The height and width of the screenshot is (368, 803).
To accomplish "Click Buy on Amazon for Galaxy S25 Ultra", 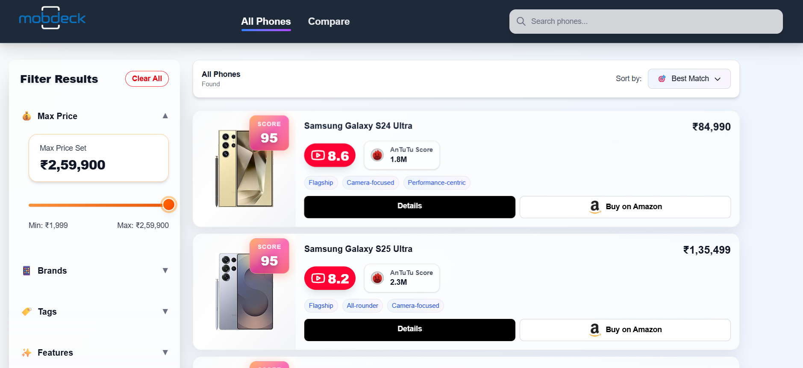I will click(625, 330).
